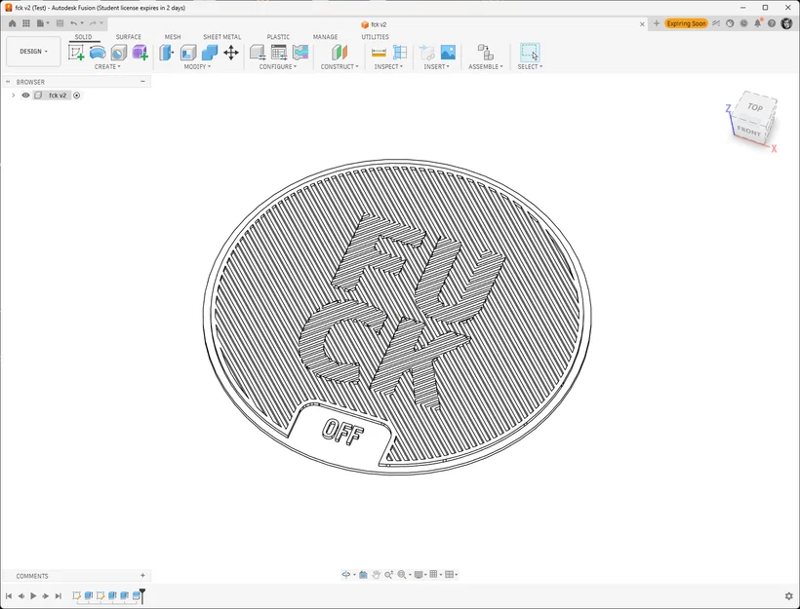Viewport: 800px width, 609px height.
Task: Click the Undo arrow button
Action: (73, 23)
